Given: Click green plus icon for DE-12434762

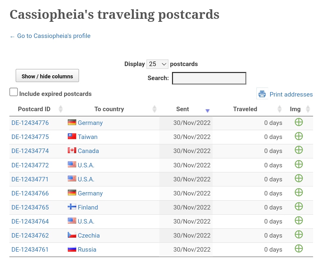Looking at the screenshot, I should coord(298,235).
